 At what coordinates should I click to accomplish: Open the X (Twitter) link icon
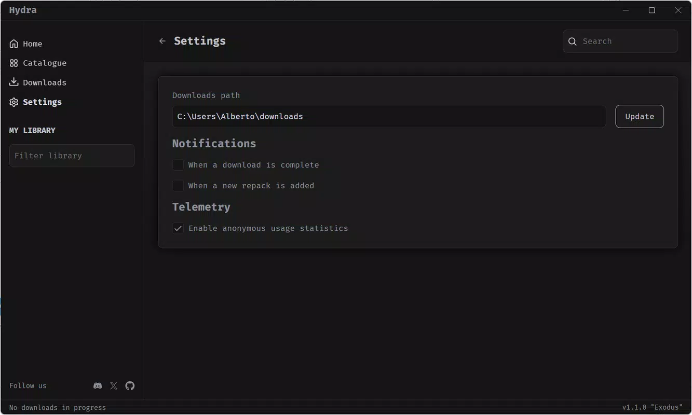[x=114, y=386]
